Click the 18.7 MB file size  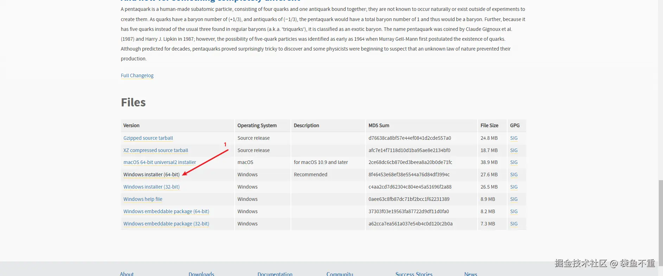489,150
